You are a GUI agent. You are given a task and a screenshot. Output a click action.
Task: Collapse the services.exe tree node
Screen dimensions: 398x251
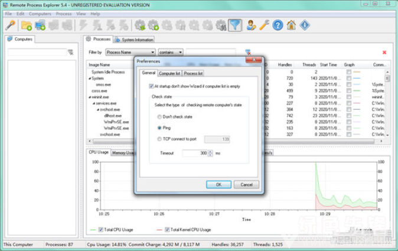click(x=94, y=103)
